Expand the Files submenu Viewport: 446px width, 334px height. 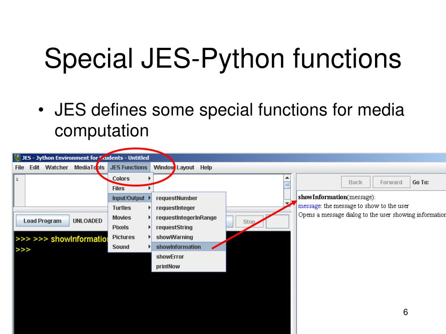click(x=131, y=188)
